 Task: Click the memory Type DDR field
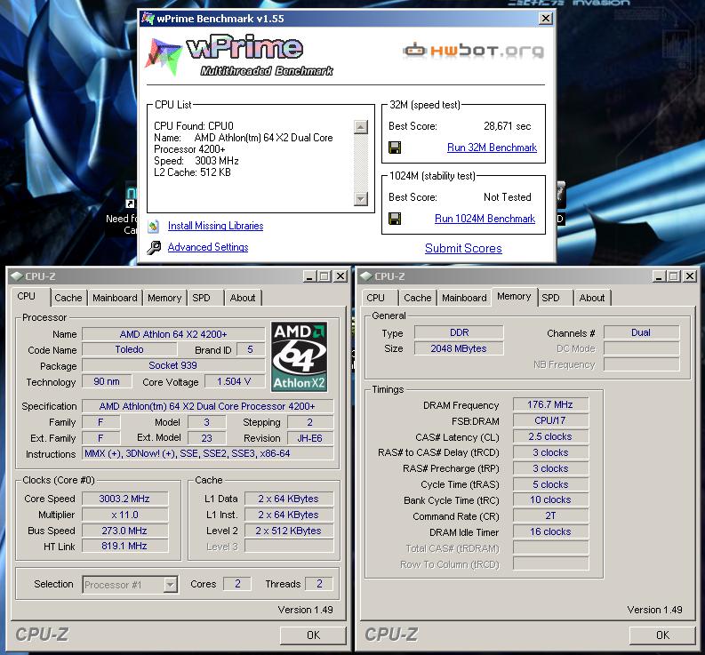pos(459,332)
